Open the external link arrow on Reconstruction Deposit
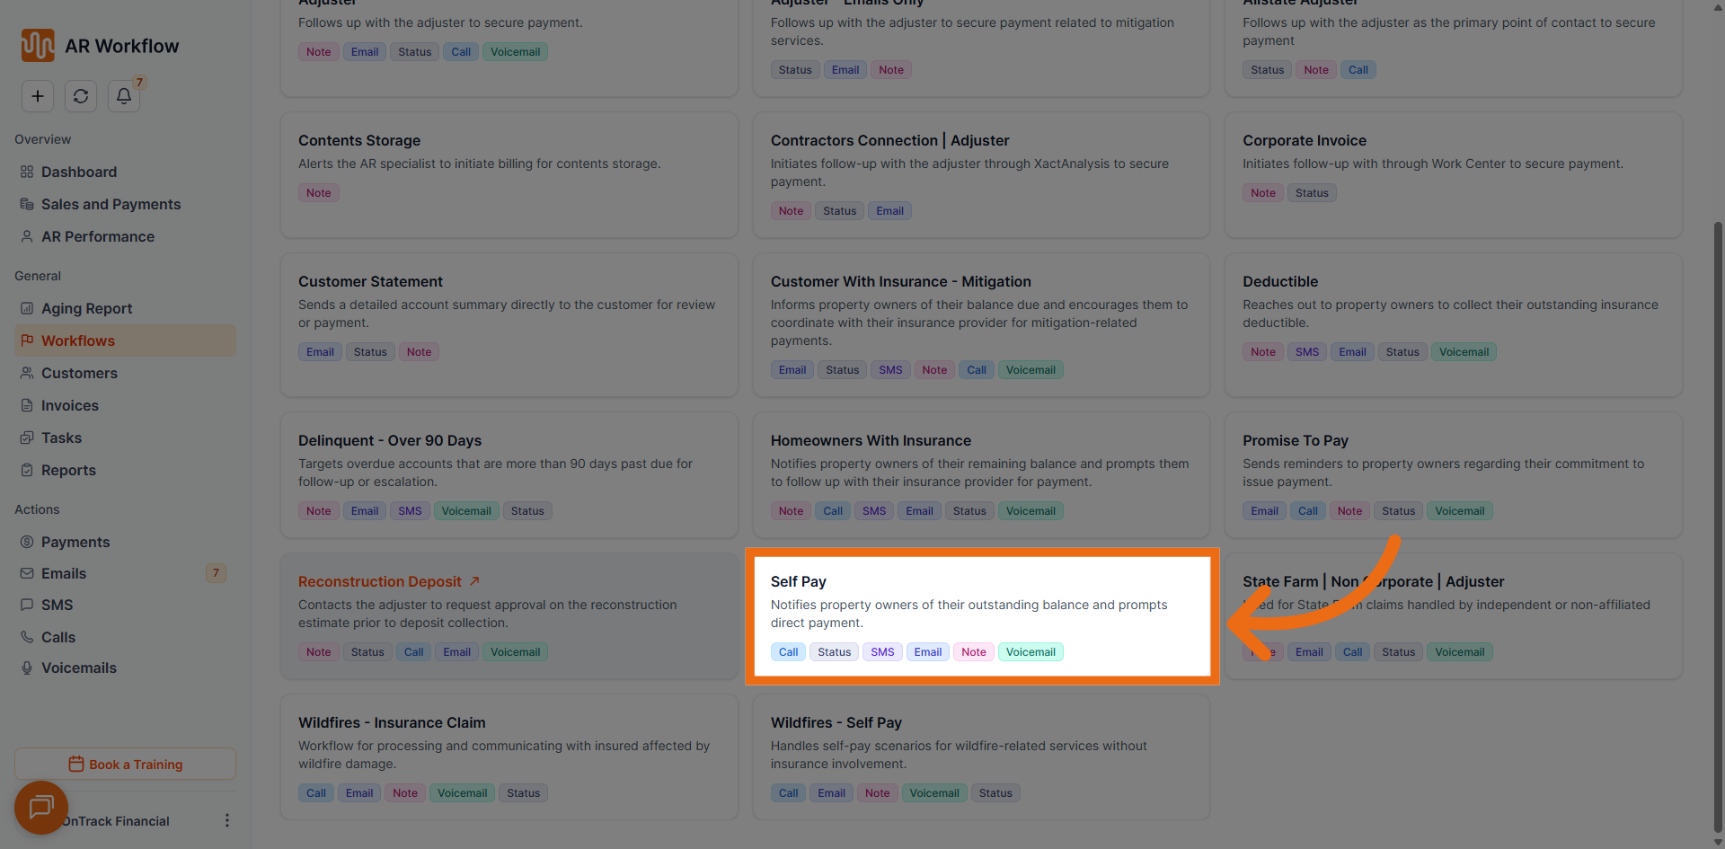The image size is (1725, 849). (475, 581)
